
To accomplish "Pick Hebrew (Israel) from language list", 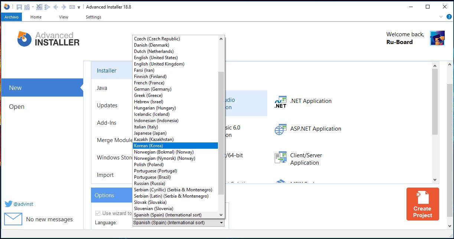I will [175, 102].
